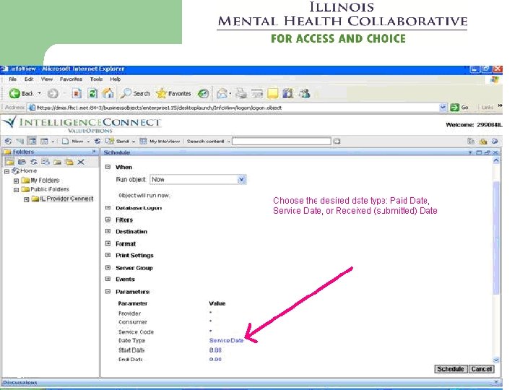
Task: Click the InfoView Help question icon
Action: pyautogui.click(x=495, y=142)
